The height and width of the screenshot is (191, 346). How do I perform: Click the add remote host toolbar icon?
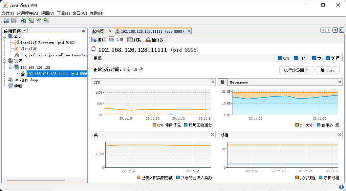coord(23,21)
